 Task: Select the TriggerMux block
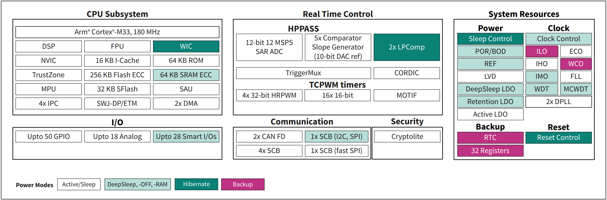303,73
